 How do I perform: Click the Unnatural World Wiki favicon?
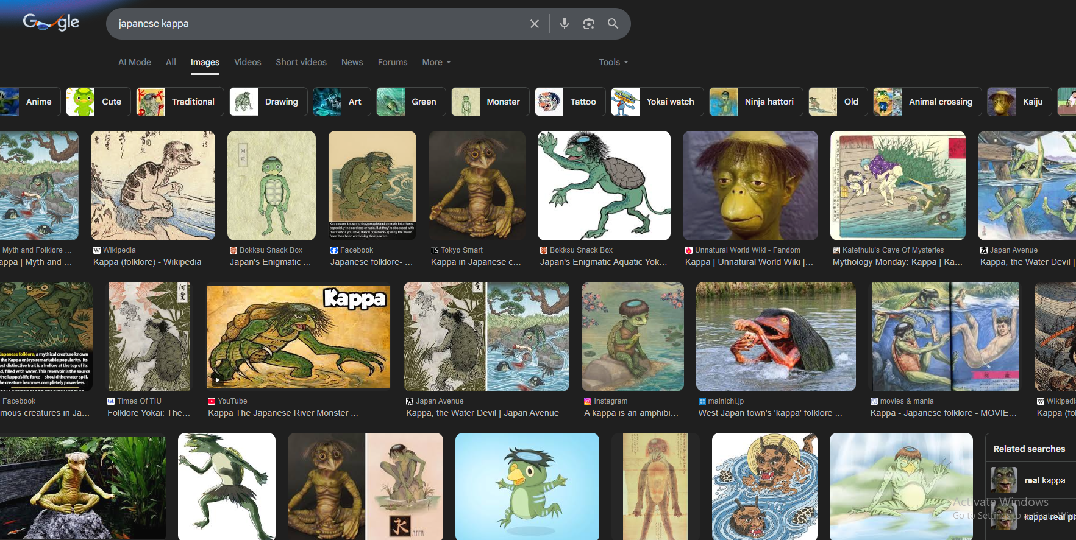point(689,250)
